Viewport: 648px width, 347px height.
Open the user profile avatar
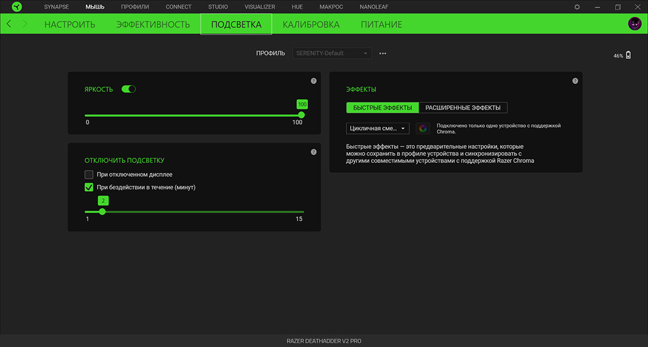(634, 24)
